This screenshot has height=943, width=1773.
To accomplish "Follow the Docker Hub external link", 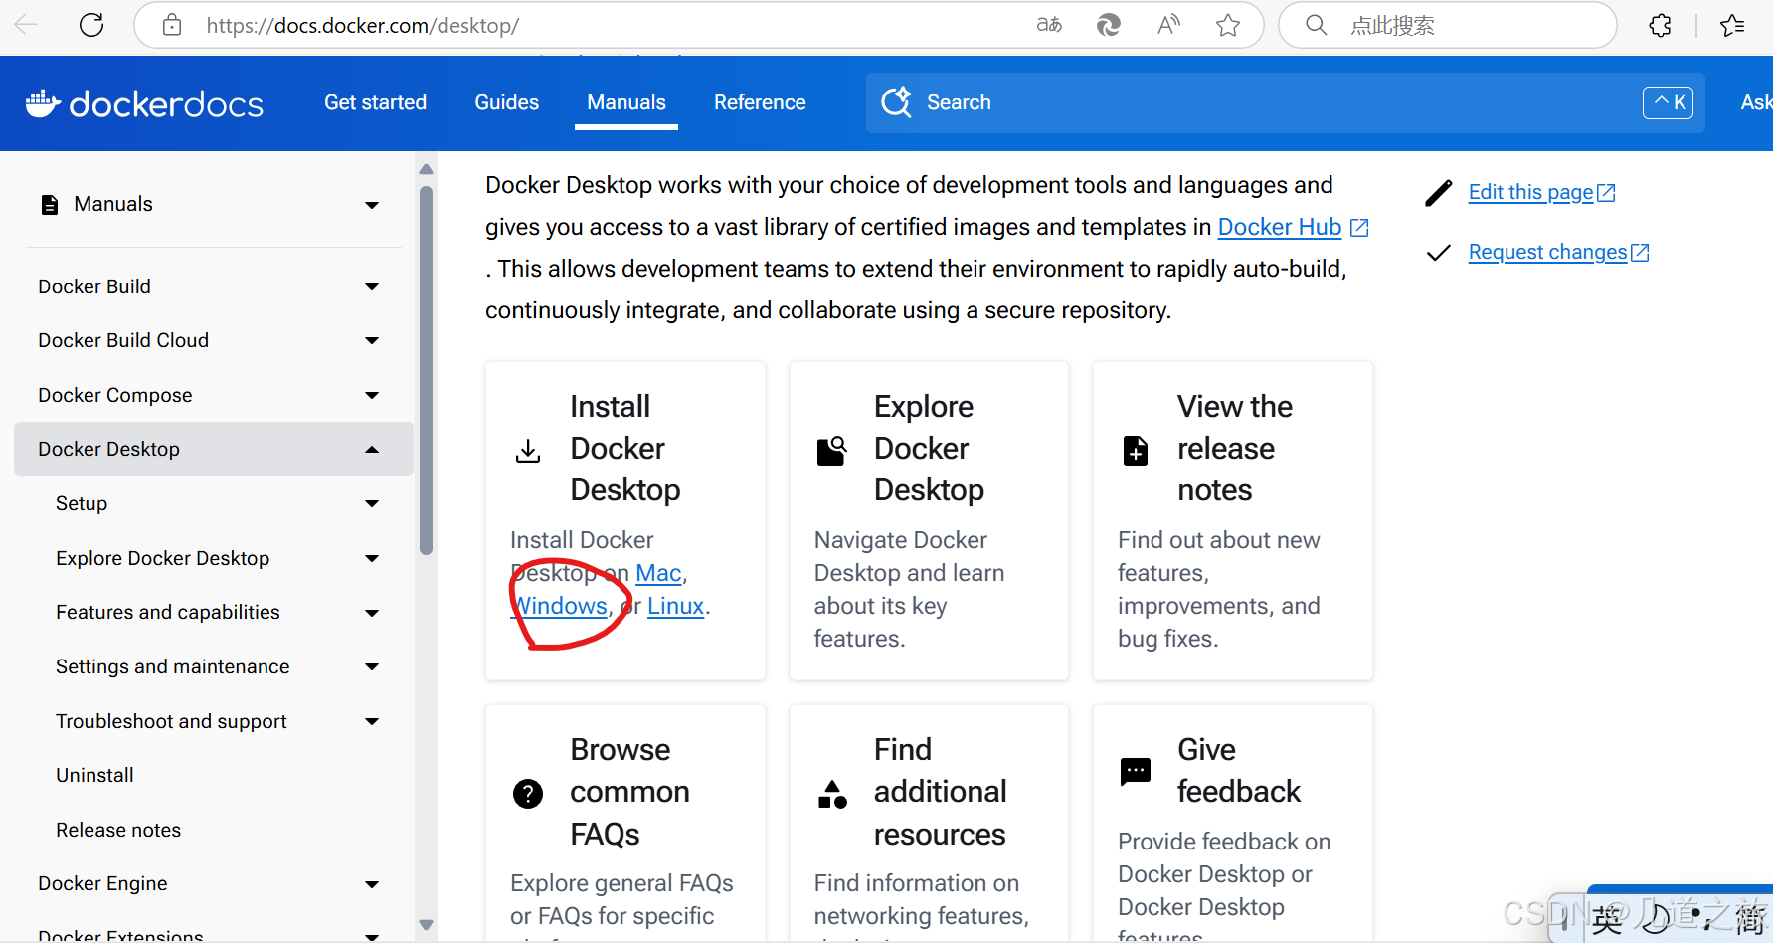I will [x=1280, y=227].
